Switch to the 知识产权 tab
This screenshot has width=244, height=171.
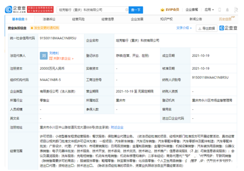[x=166, y=19]
